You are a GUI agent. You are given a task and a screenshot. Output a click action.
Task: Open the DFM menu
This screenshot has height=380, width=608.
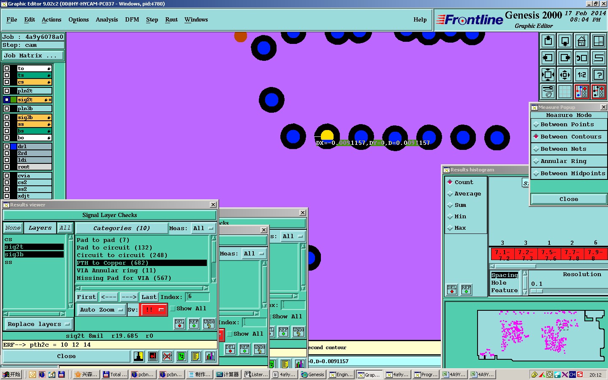point(132,20)
